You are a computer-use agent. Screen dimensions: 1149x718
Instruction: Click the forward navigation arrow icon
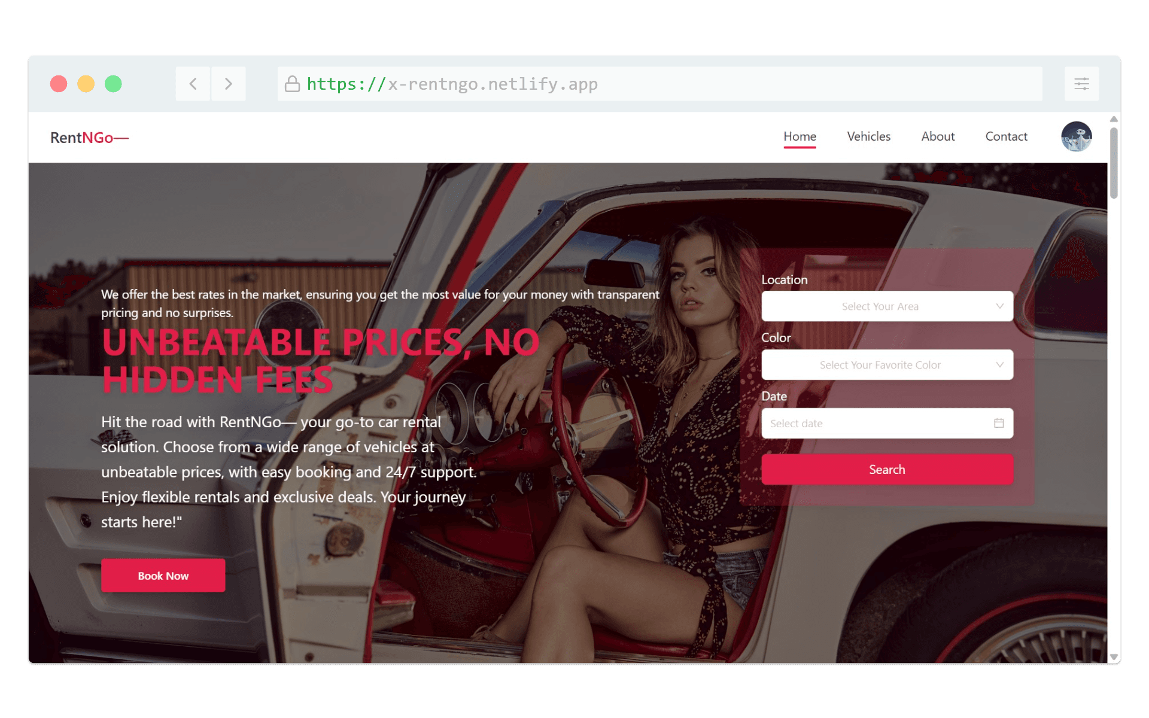coord(229,83)
